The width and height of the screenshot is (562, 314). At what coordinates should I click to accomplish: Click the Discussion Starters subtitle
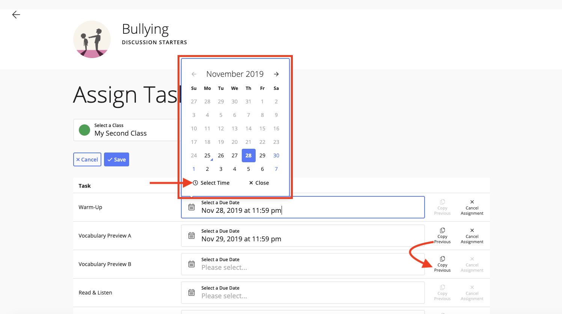[154, 42]
